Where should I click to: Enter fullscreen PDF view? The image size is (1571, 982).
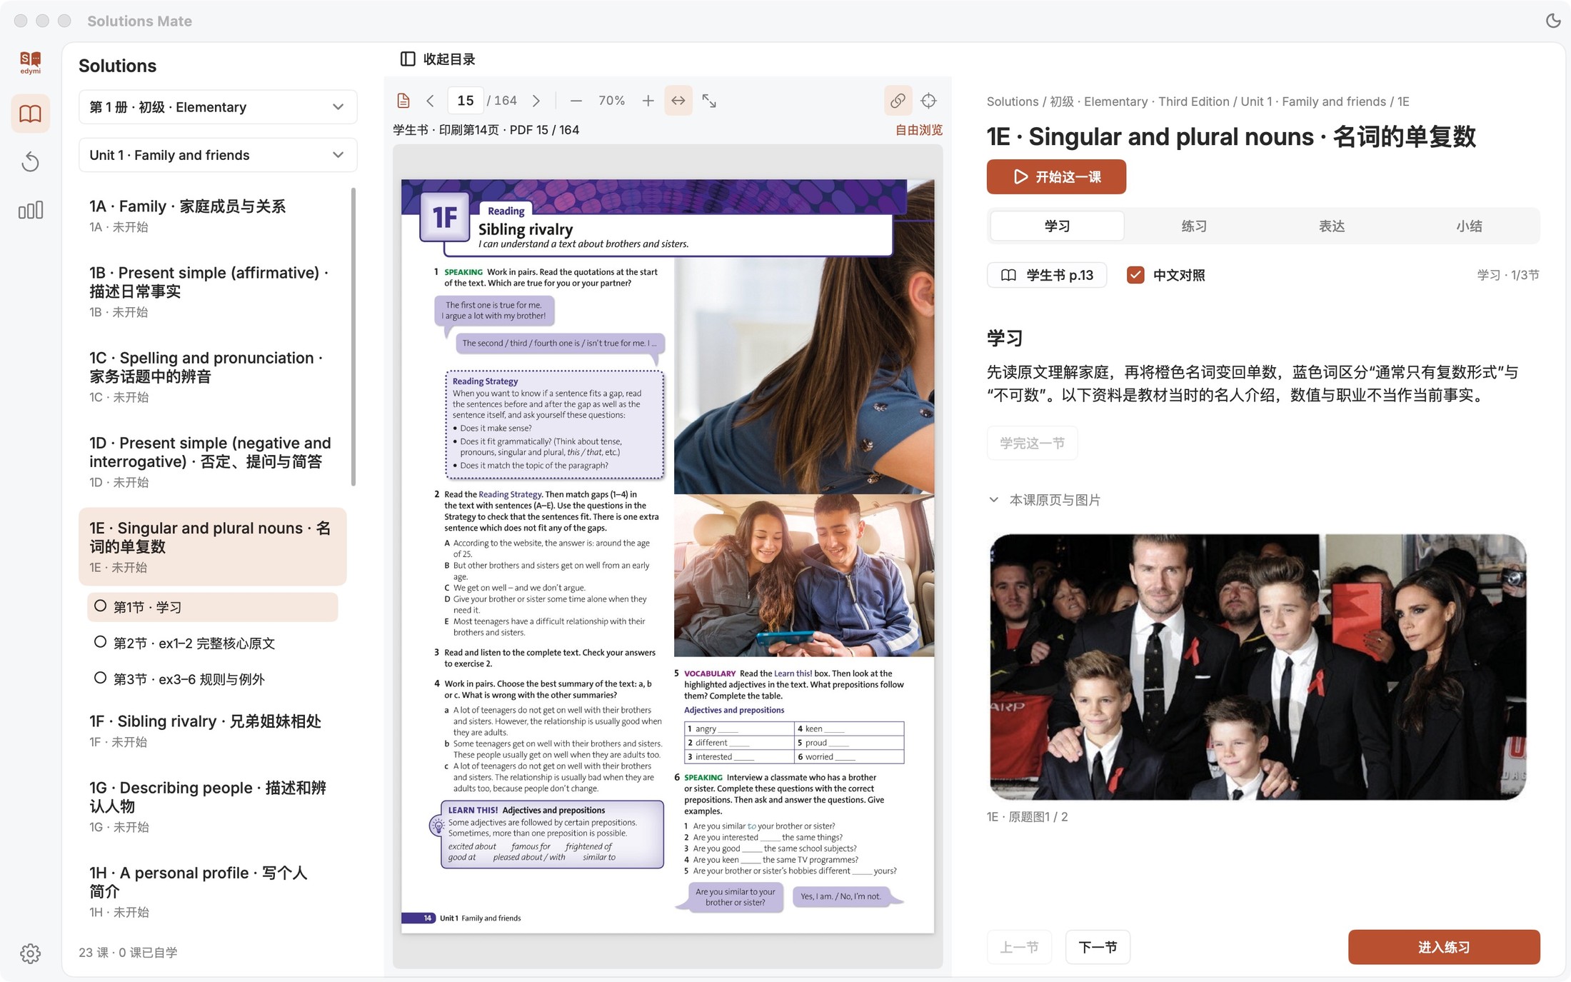click(x=709, y=101)
